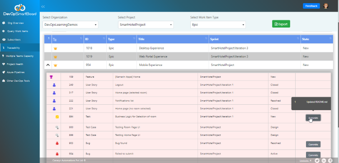Click the LinkedIn icon in footer
Screen dimensions: 339x163
tap(324, 160)
